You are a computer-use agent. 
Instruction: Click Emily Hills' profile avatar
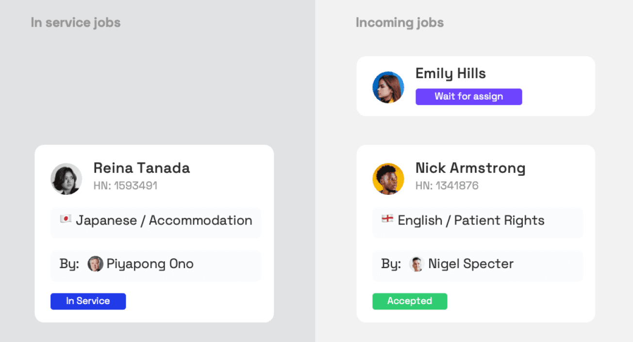pos(388,87)
